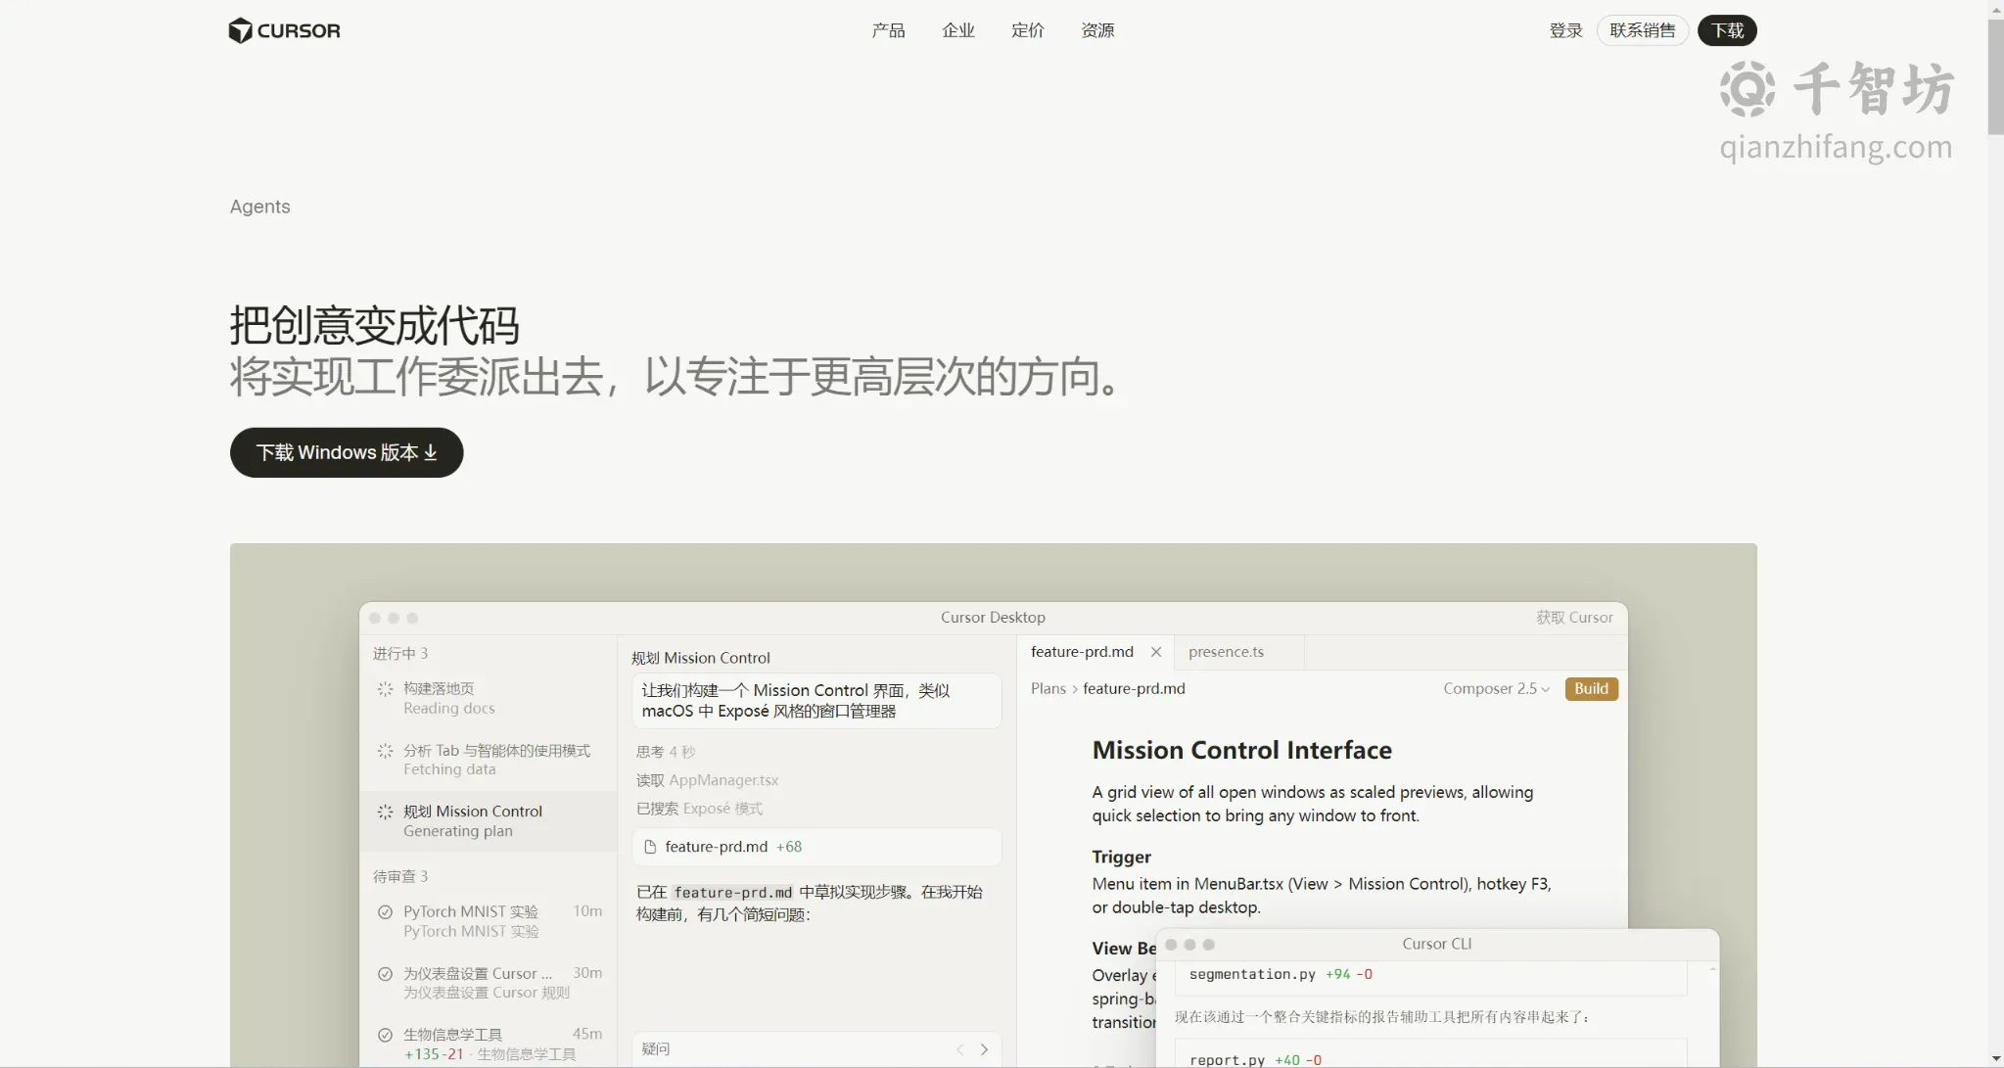Viewport: 2004px width, 1068px height.
Task: Click scrollbar down arrow at bottom
Action: click(1995, 1059)
